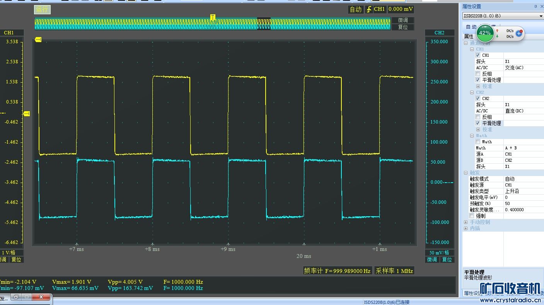Viewport: 544px width, 305px height.
Task: Click the 预触发(%) value 50
Action: point(507,203)
